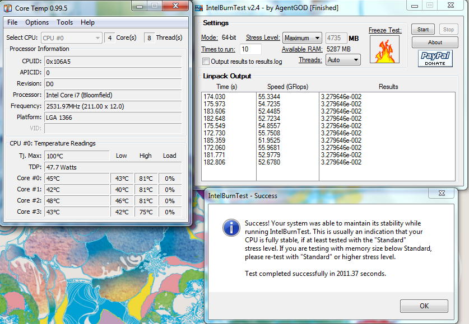Click the TDP value 47.7 Watts

coord(113,167)
